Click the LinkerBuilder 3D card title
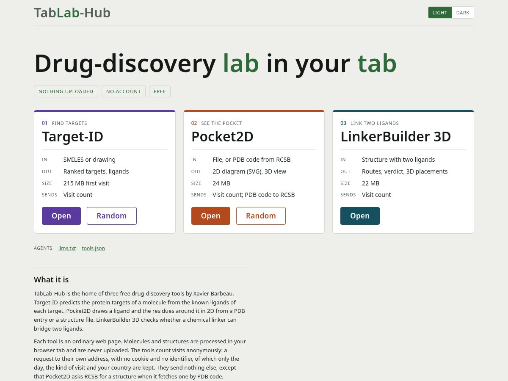 396,137
